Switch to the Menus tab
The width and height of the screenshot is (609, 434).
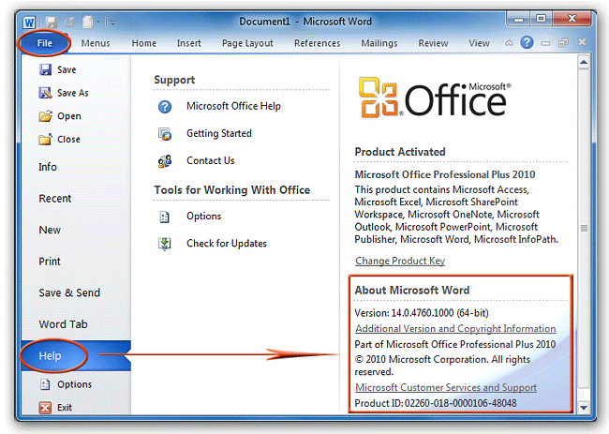click(x=96, y=43)
